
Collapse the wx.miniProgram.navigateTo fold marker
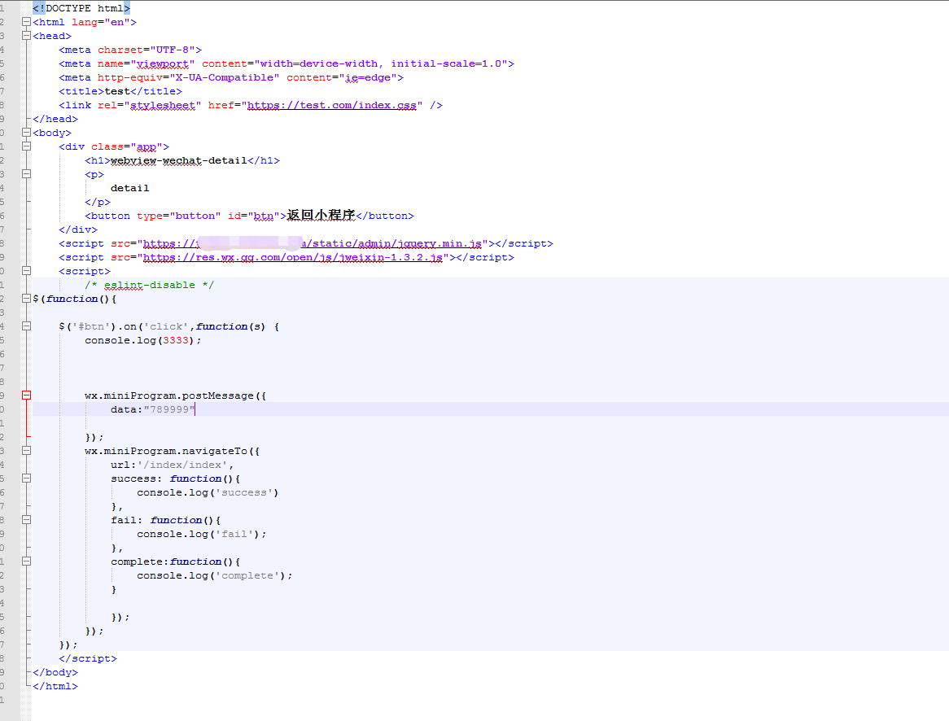(x=26, y=451)
